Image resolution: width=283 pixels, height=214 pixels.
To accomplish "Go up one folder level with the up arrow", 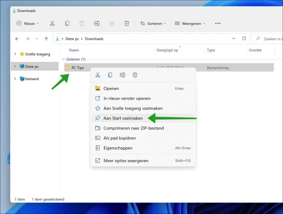I will [x=46, y=39].
